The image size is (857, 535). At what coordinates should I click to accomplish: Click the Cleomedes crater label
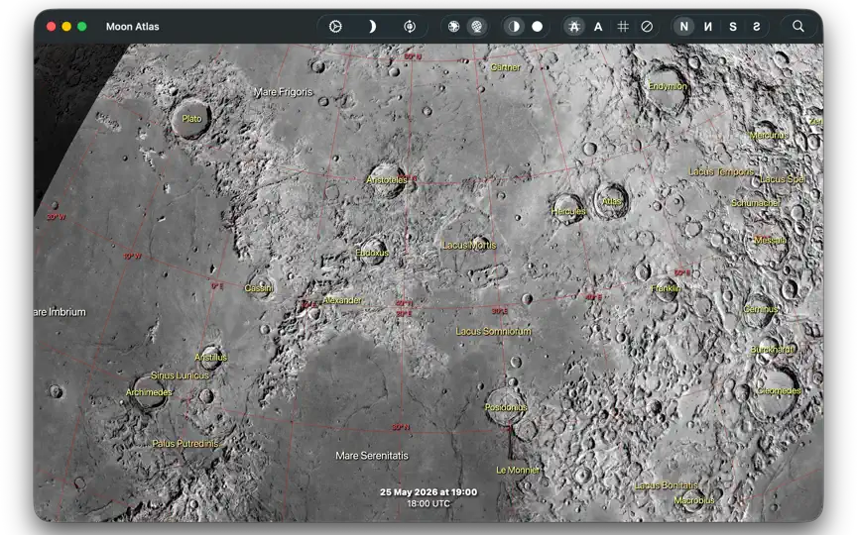point(779,391)
